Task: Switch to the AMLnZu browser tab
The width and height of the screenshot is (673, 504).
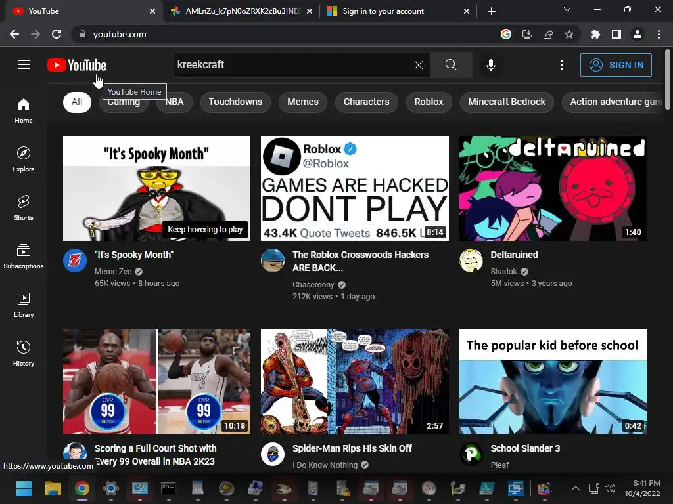Action: (241, 11)
